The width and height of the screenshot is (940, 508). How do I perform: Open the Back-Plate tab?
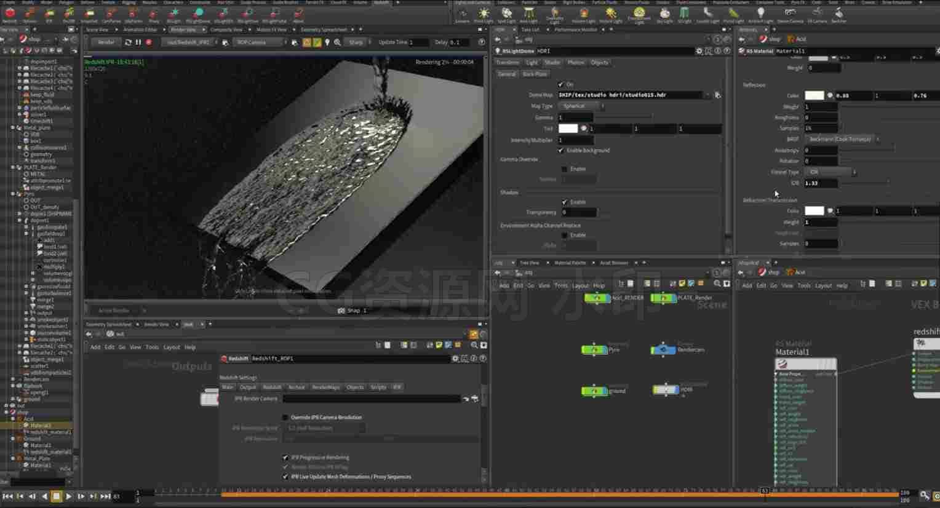coord(535,74)
